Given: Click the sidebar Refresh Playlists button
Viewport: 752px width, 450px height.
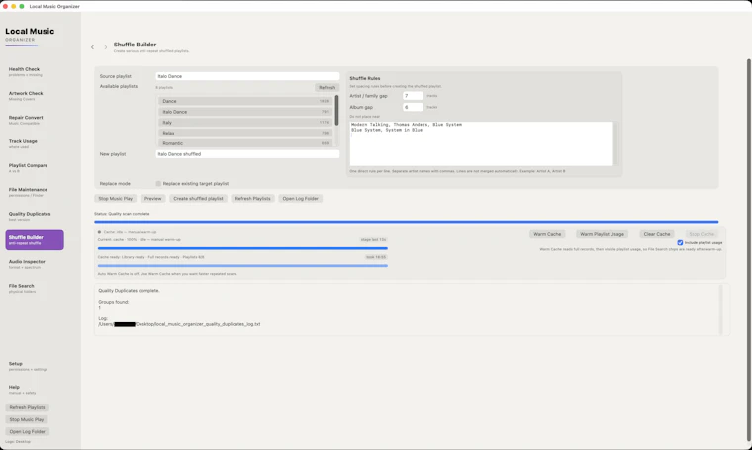Looking at the screenshot, I should coord(28,407).
